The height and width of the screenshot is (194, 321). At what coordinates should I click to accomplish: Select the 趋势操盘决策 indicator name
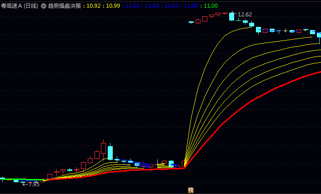click(65, 6)
